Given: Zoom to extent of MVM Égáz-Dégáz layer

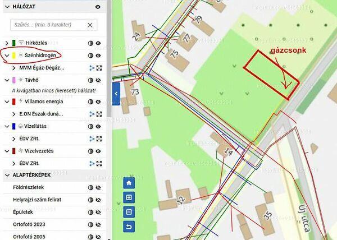Looking at the screenshot, I should click(99, 68).
